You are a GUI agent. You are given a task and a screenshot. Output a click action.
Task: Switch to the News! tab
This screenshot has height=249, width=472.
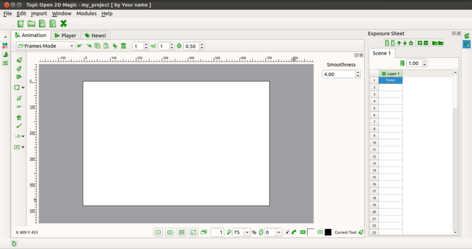(95, 35)
